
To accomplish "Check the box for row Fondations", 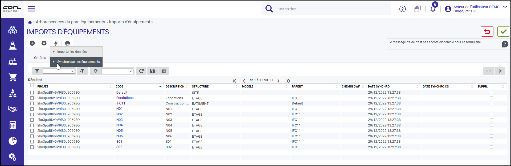I will tap(32, 98).
